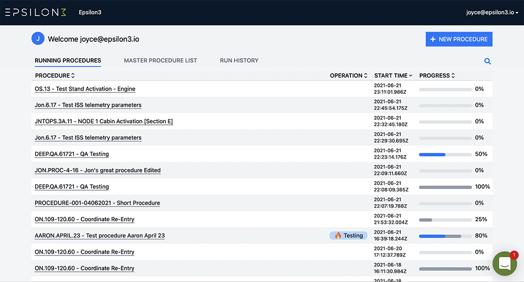Image resolution: width=524 pixels, height=282 pixels.
Task: Switch to Run History tab
Action: pyautogui.click(x=239, y=61)
